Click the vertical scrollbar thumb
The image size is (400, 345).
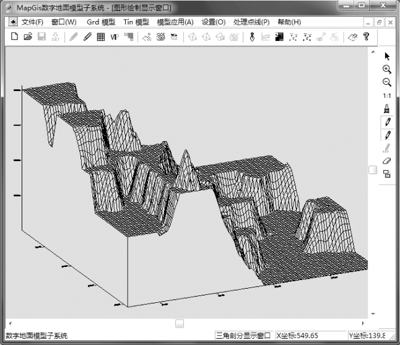373,170
